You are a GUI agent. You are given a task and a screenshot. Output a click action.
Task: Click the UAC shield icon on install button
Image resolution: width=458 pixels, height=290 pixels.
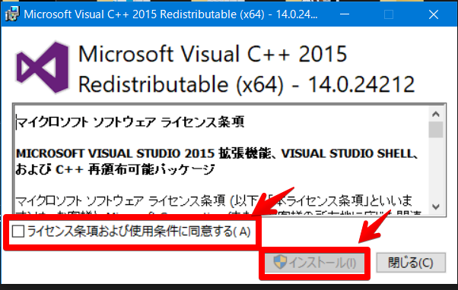[280, 262]
